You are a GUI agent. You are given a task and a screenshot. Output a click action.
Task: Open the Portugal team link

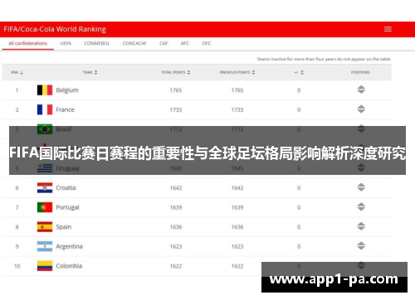coord(67,207)
